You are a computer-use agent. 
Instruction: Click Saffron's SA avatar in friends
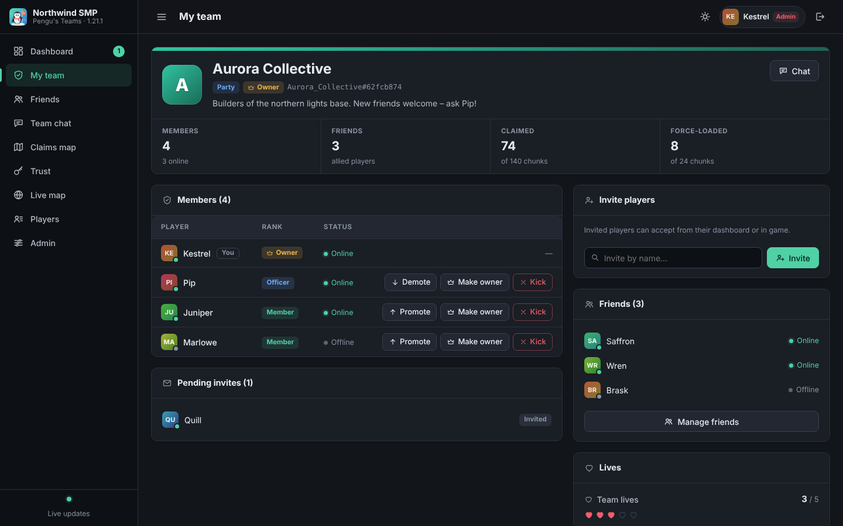[x=592, y=341]
